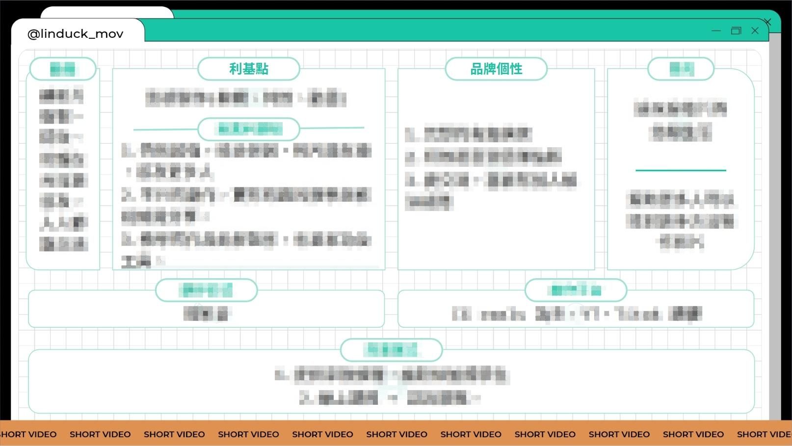Click the blurred pill heading below the 品牌個性 panel

576,290
